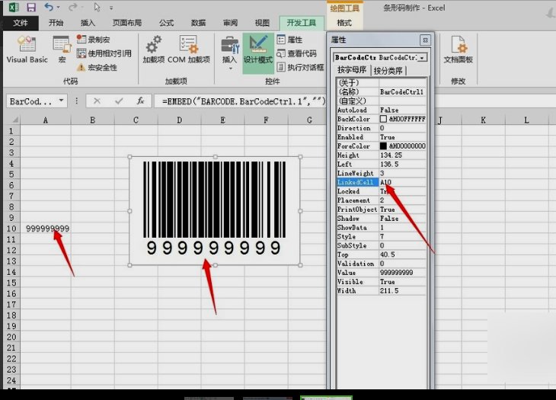The image size is (556, 400).
Task: Select cell A10 containing 999999999
Action: click(46, 229)
